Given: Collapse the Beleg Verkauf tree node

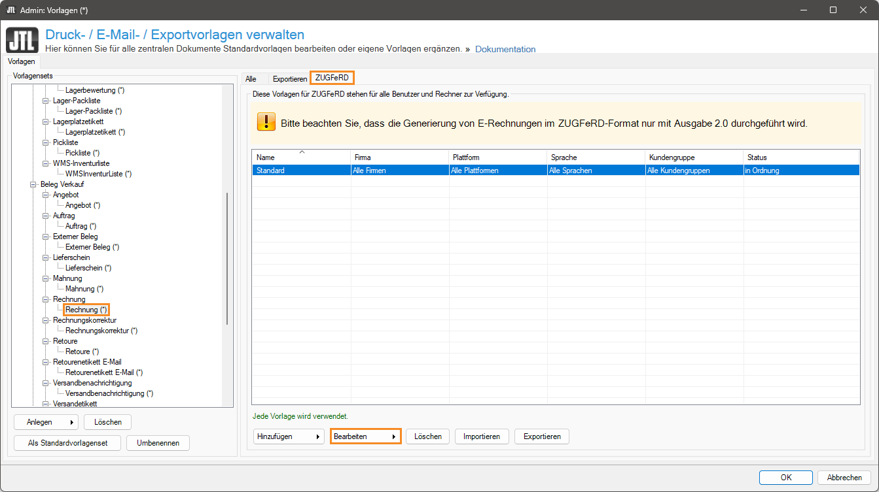Looking at the screenshot, I should (33, 184).
